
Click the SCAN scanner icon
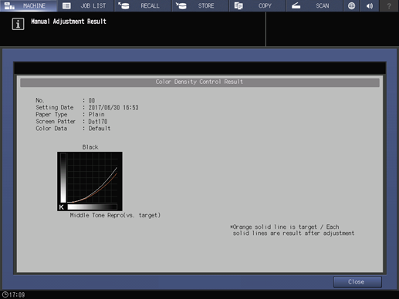tap(296, 5)
